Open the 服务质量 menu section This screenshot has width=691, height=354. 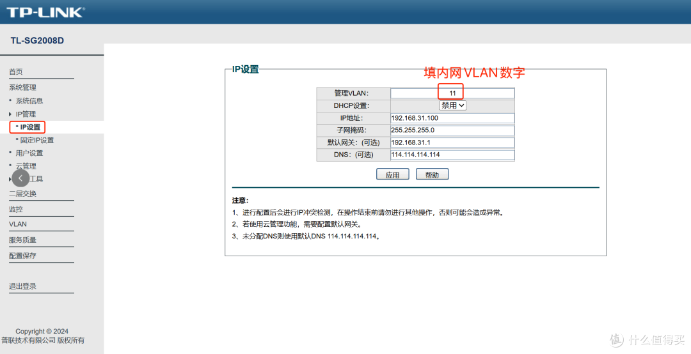(22, 240)
